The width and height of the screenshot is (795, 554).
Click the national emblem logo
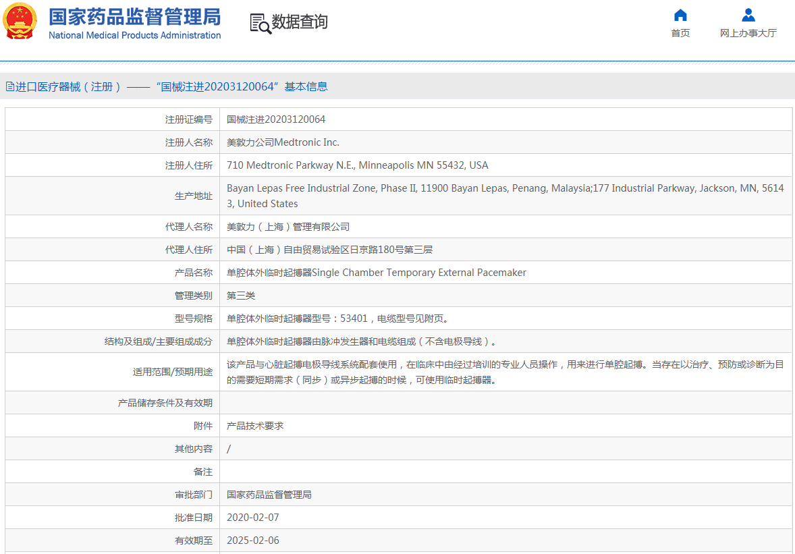coord(20,22)
